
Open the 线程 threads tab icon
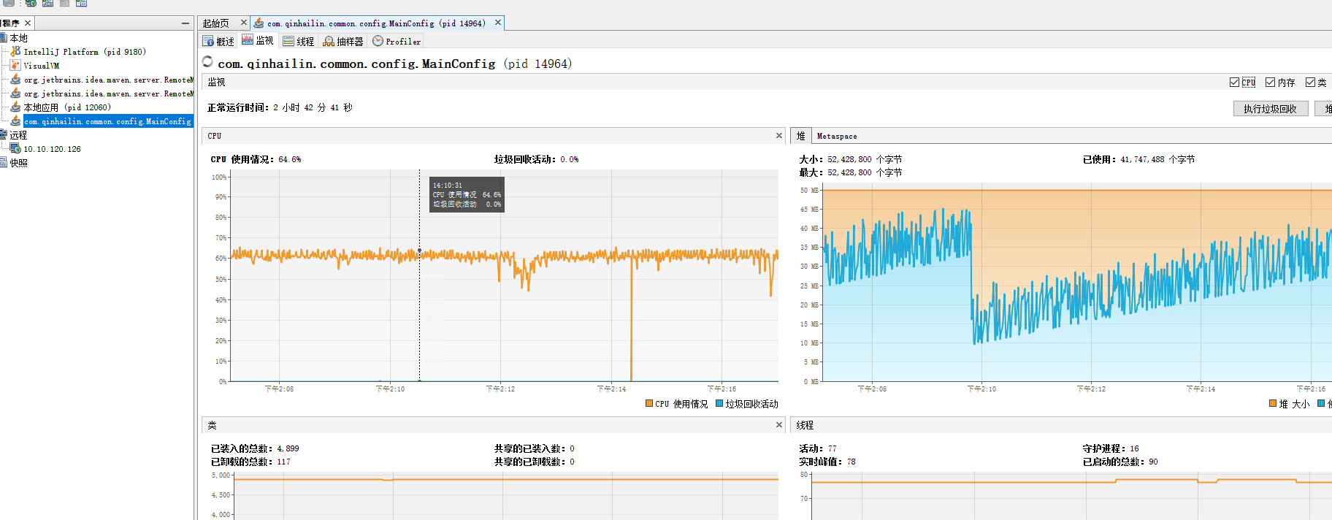coord(288,42)
